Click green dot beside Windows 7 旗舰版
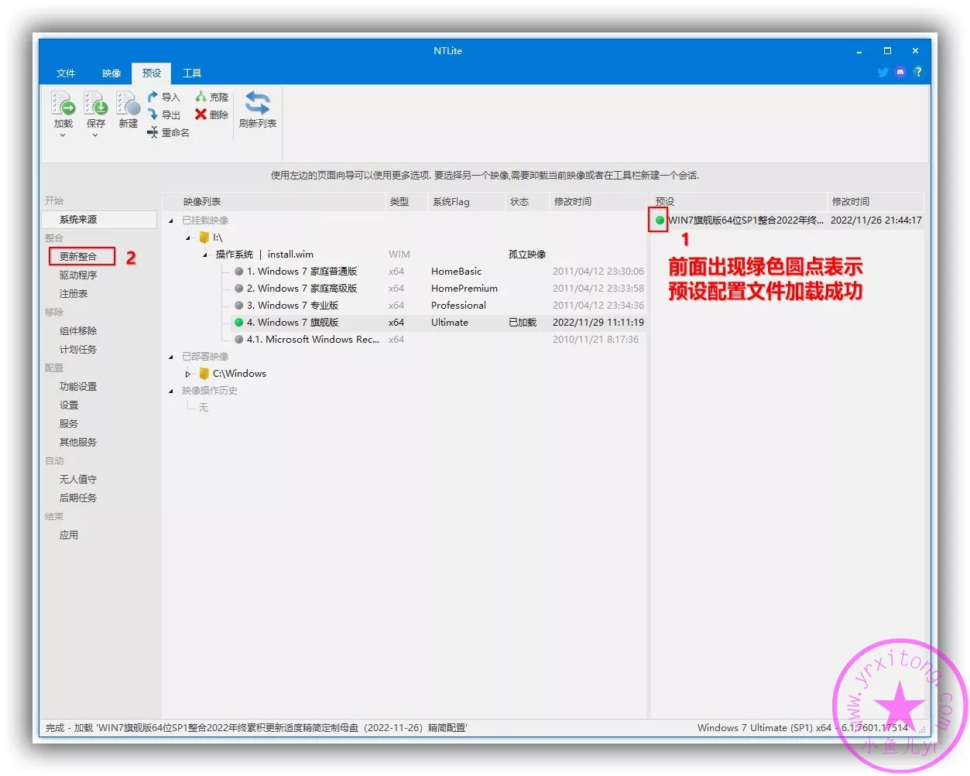This screenshot has height=776, width=970. click(x=239, y=323)
